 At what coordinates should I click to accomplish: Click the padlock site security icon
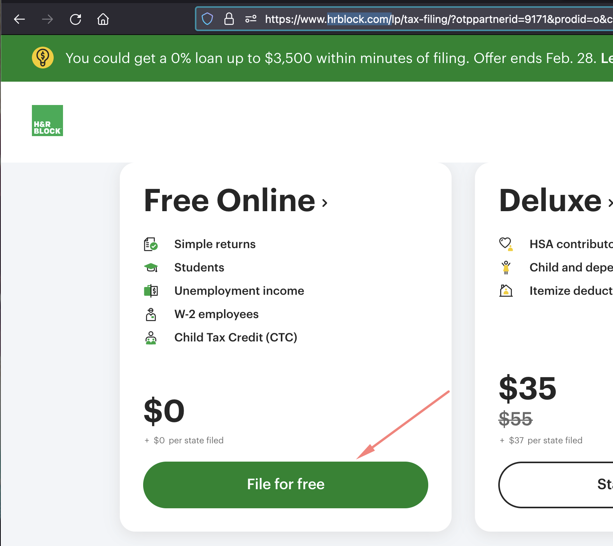pyautogui.click(x=229, y=19)
